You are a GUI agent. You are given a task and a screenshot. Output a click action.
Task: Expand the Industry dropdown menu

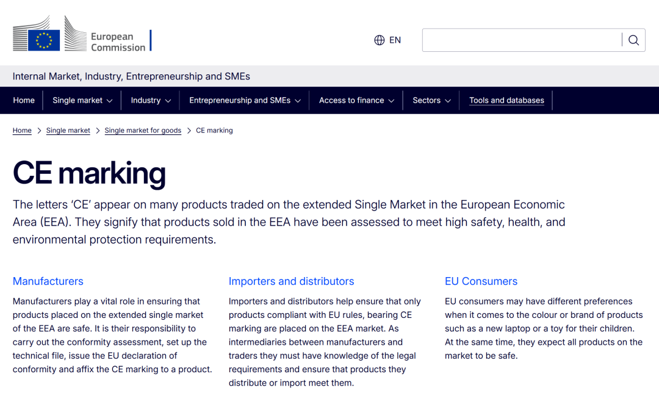tap(151, 101)
